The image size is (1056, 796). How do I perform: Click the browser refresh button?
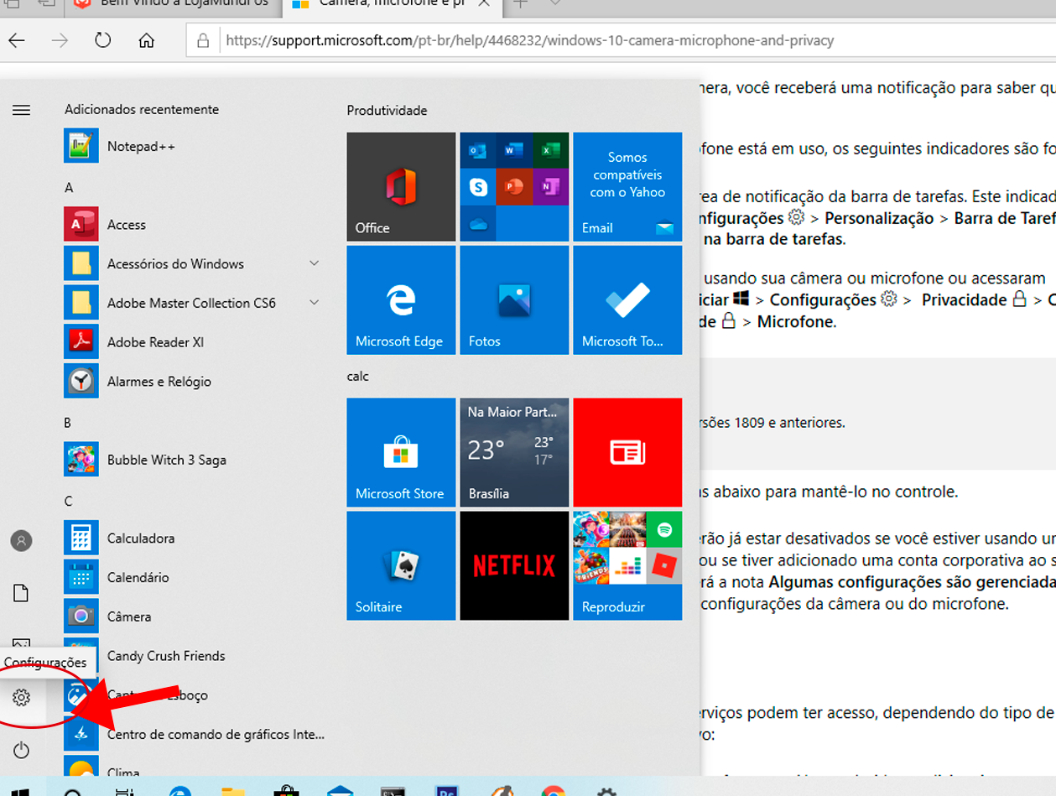[x=103, y=40]
